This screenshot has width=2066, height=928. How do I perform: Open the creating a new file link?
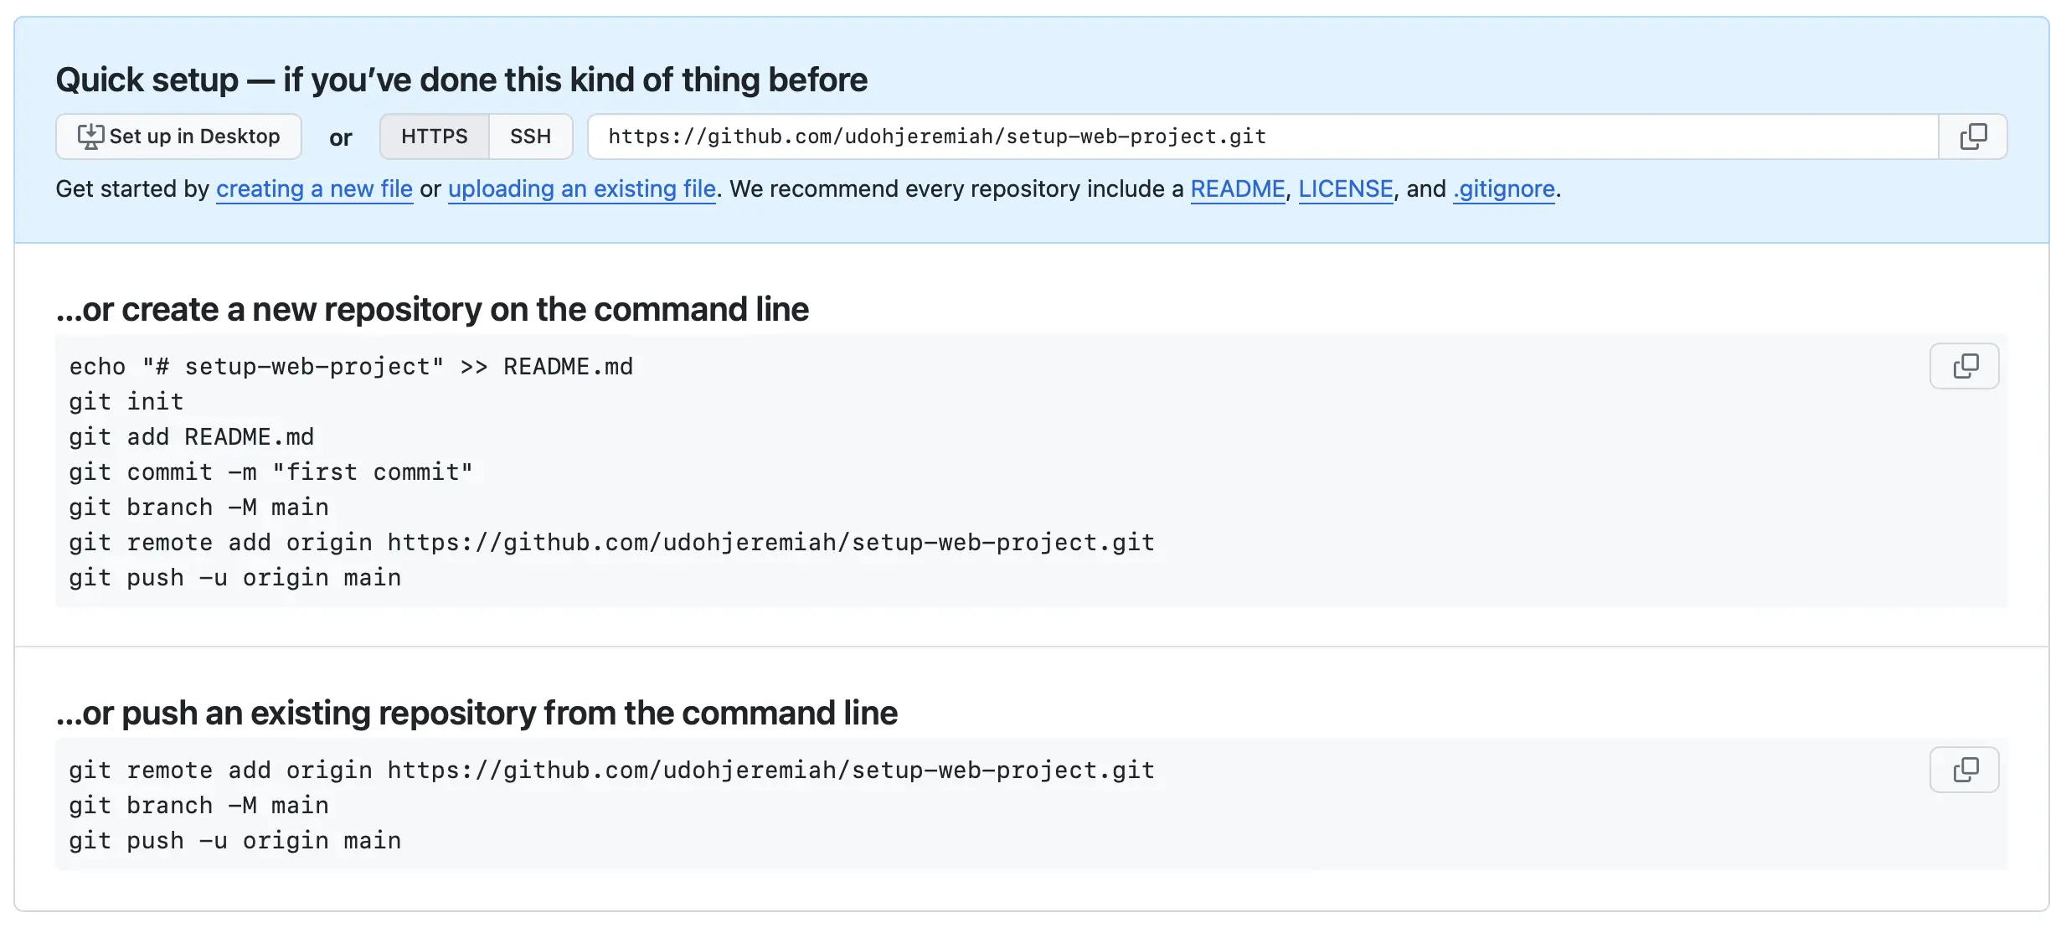pyautogui.click(x=314, y=189)
